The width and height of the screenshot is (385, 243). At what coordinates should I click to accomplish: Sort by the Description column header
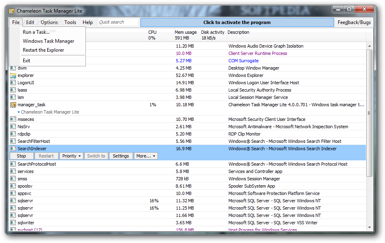(x=296, y=35)
